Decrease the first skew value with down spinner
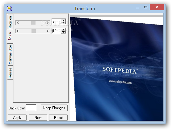Image resolution: width=172 pixels, height=130 pixels. 64,23
